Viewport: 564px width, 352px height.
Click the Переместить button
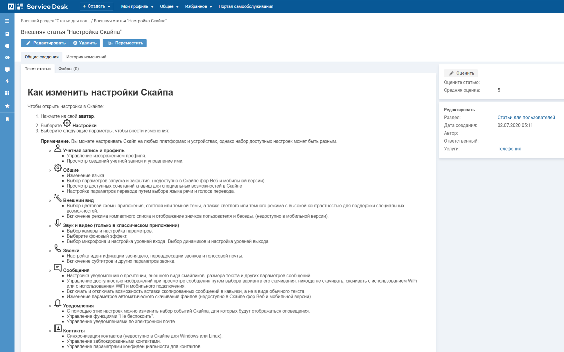[125, 43]
